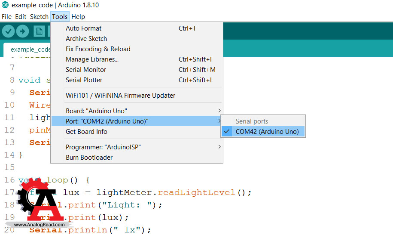This screenshot has height=235, width=393.
Task: Close the Tools menu
Action: coord(60,17)
